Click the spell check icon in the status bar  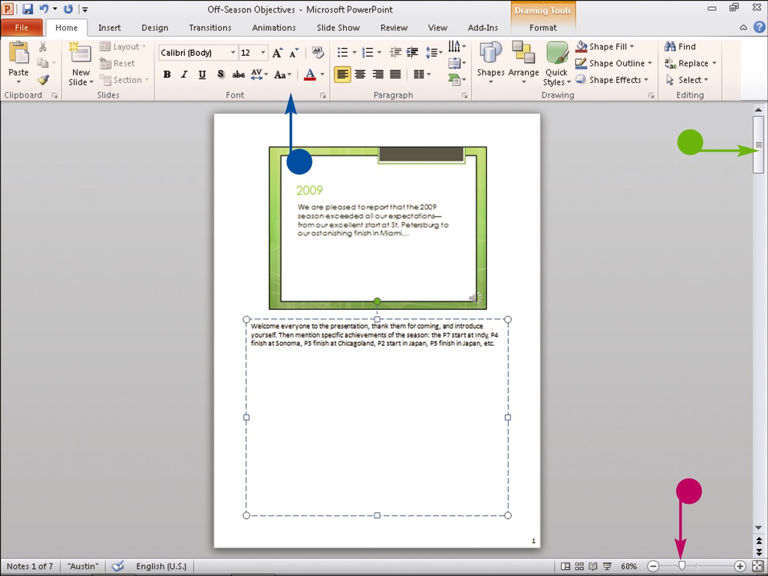click(118, 566)
